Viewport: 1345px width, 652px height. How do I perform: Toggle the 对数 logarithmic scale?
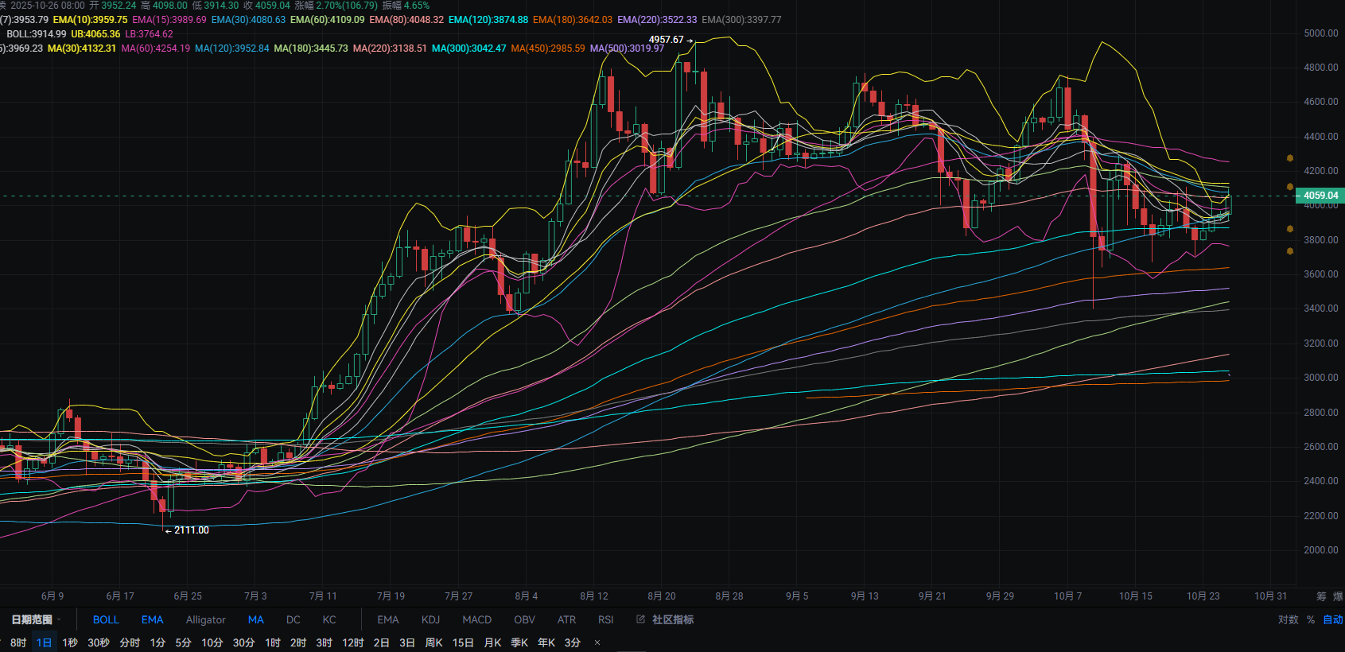pyautogui.click(x=1288, y=619)
